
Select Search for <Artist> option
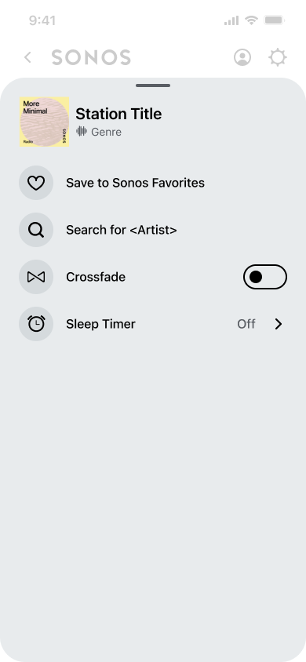tap(122, 230)
